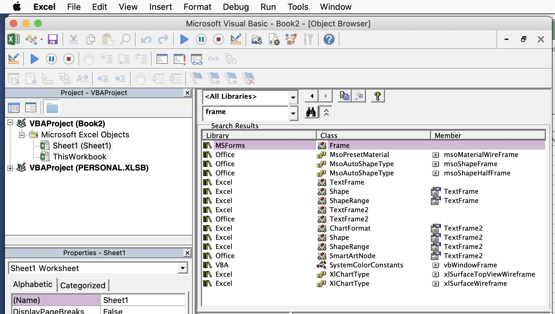The height and width of the screenshot is (314, 555).
Task: Open the Object Browser icon
Action: click(291, 39)
